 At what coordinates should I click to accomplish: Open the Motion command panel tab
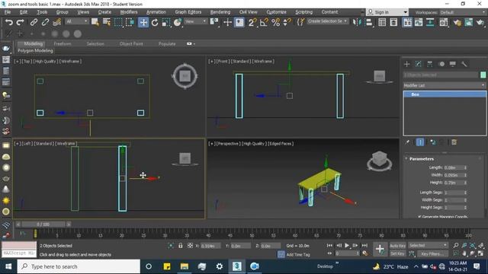(x=441, y=64)
